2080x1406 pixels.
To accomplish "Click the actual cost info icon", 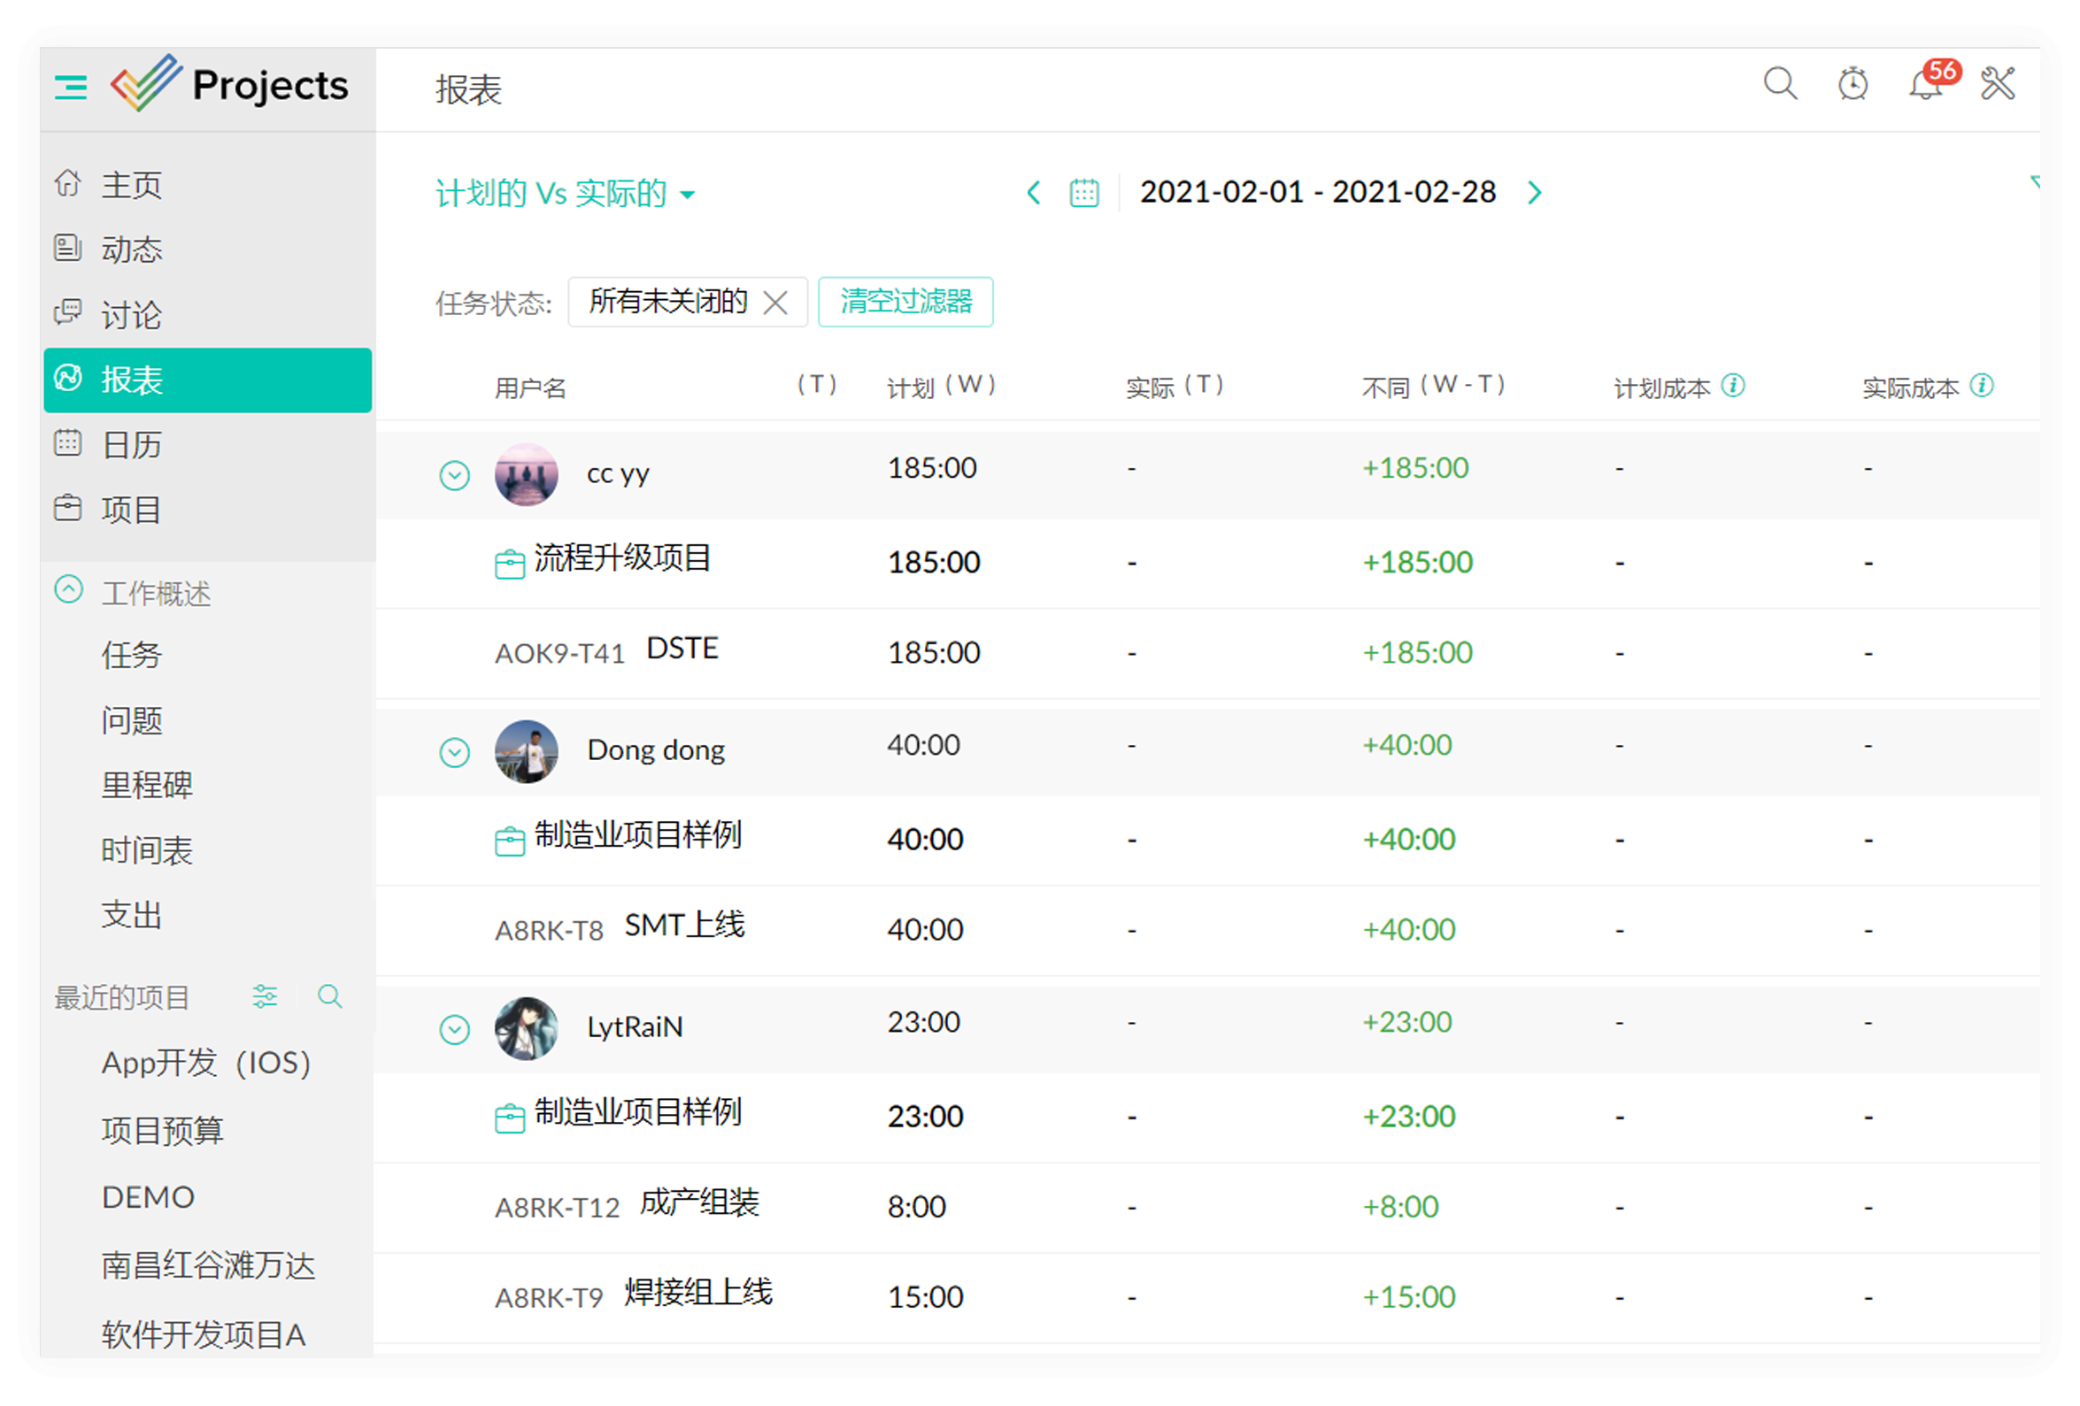I will pyautogui.click(x=1983, y=385).
